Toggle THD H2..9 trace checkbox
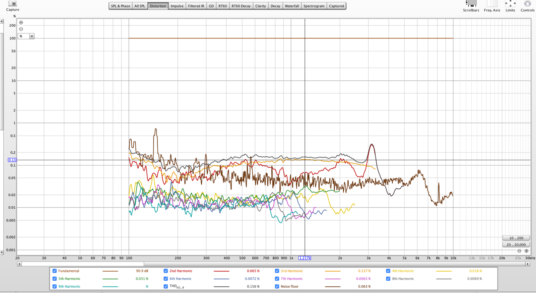Screen dimensions: 536x293 166,286
